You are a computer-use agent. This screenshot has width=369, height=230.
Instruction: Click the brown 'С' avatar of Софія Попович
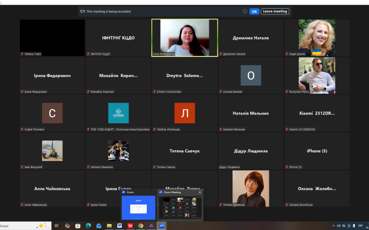(52, 113)
